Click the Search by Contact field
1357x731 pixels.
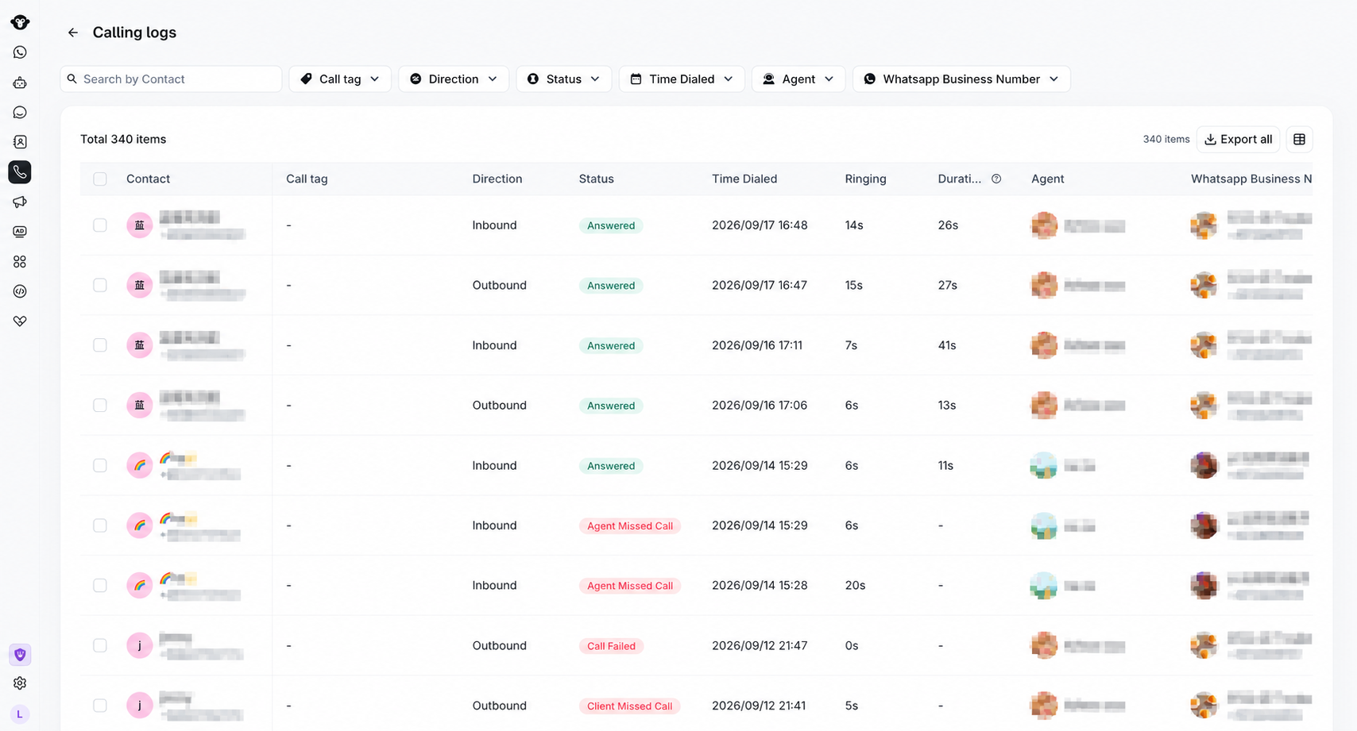tap(172, 79)
